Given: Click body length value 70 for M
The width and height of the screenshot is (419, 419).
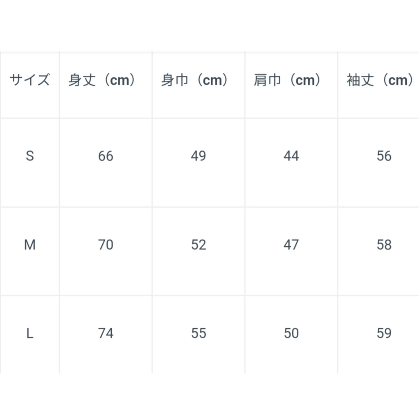Looking at the screenshot, I should [106, 245].
